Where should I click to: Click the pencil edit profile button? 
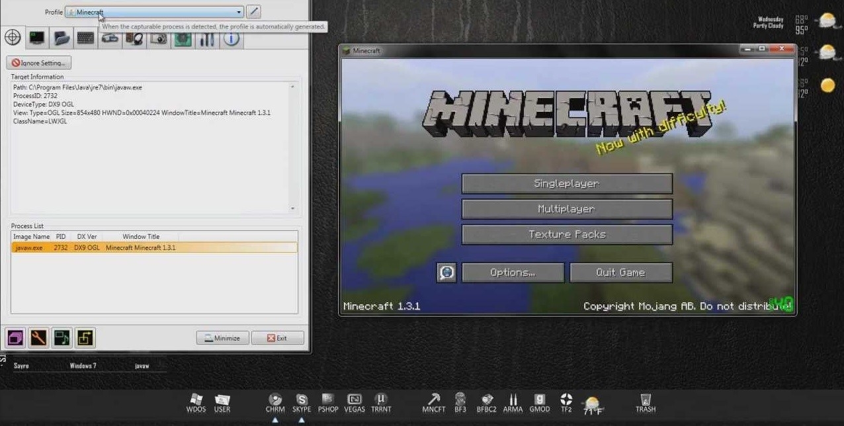[x=253, y=12]
